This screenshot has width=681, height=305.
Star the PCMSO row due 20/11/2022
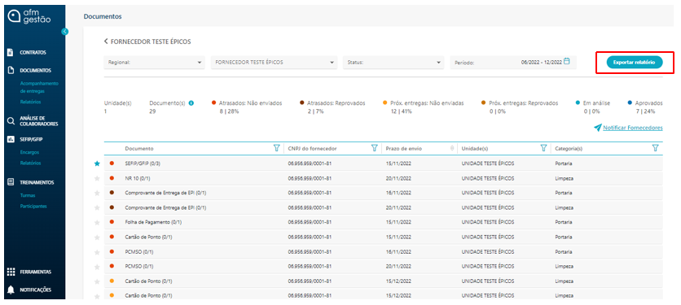click(x=97, y=267)
